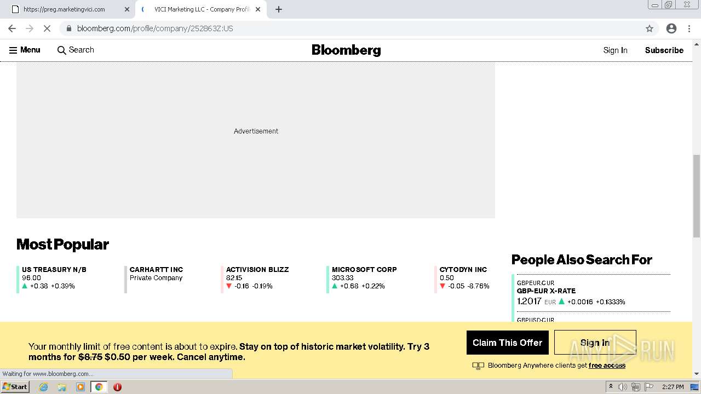
Task: Close the preg.marketingvici.com tab
Action: 127,9
